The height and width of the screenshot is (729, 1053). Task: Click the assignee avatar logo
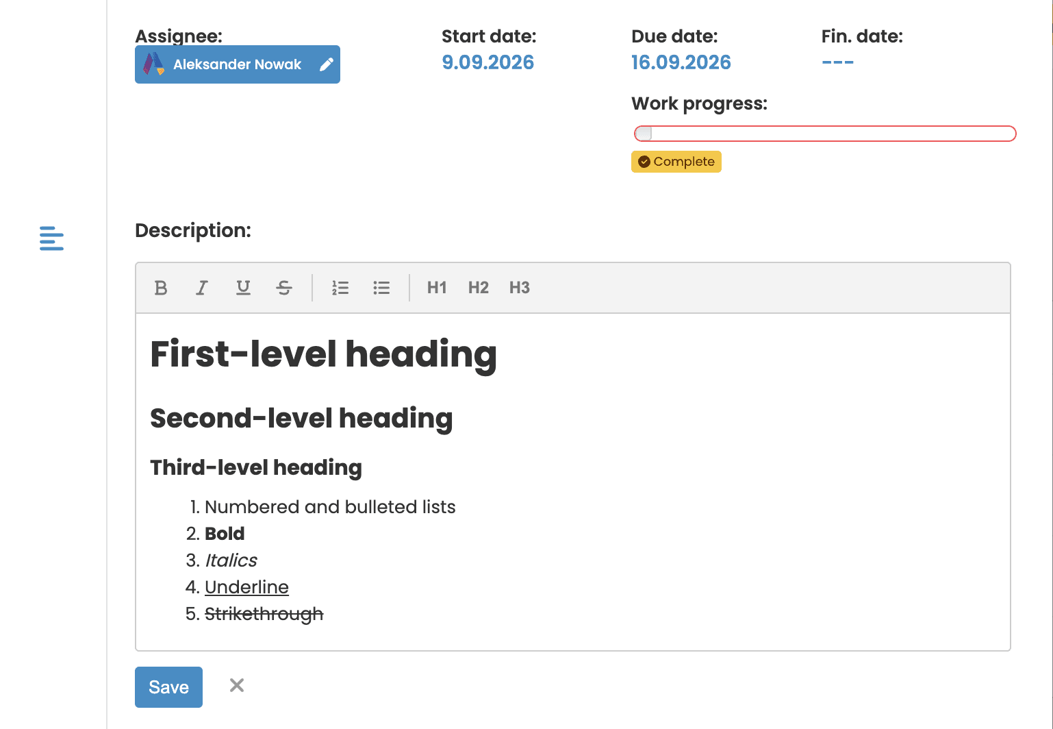coord(153,64)
